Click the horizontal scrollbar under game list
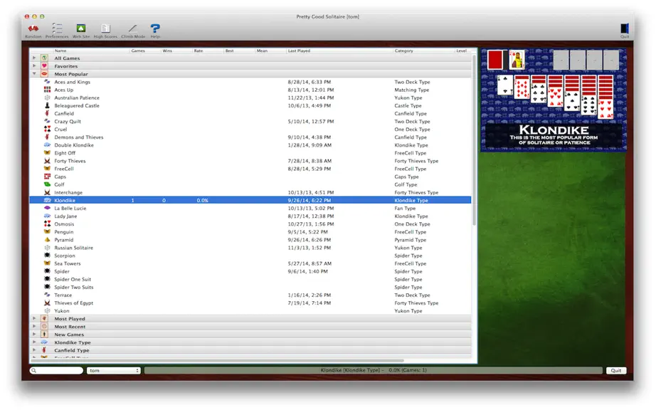The width and height of the screenshot is (656, 410). [218, 361]
